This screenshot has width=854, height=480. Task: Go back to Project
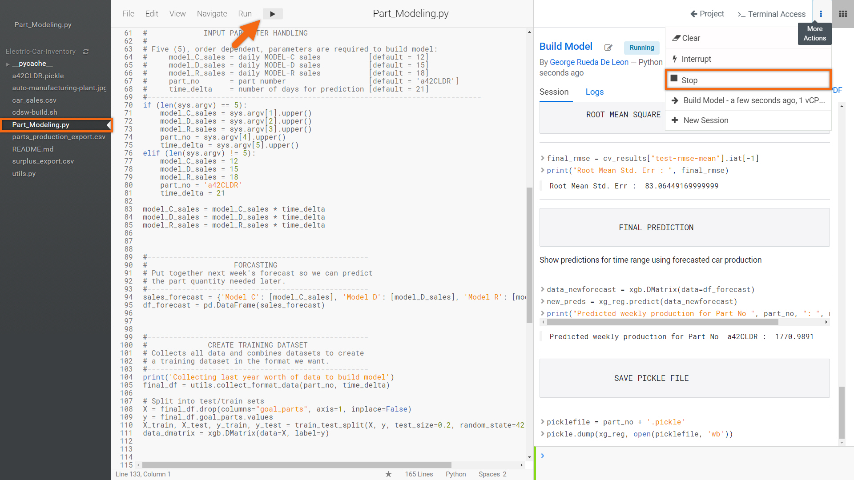(x=707, y=14)
